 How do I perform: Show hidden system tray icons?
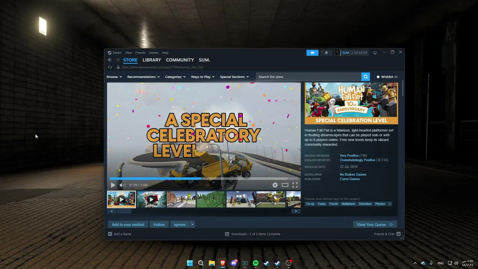pos(415,263)
